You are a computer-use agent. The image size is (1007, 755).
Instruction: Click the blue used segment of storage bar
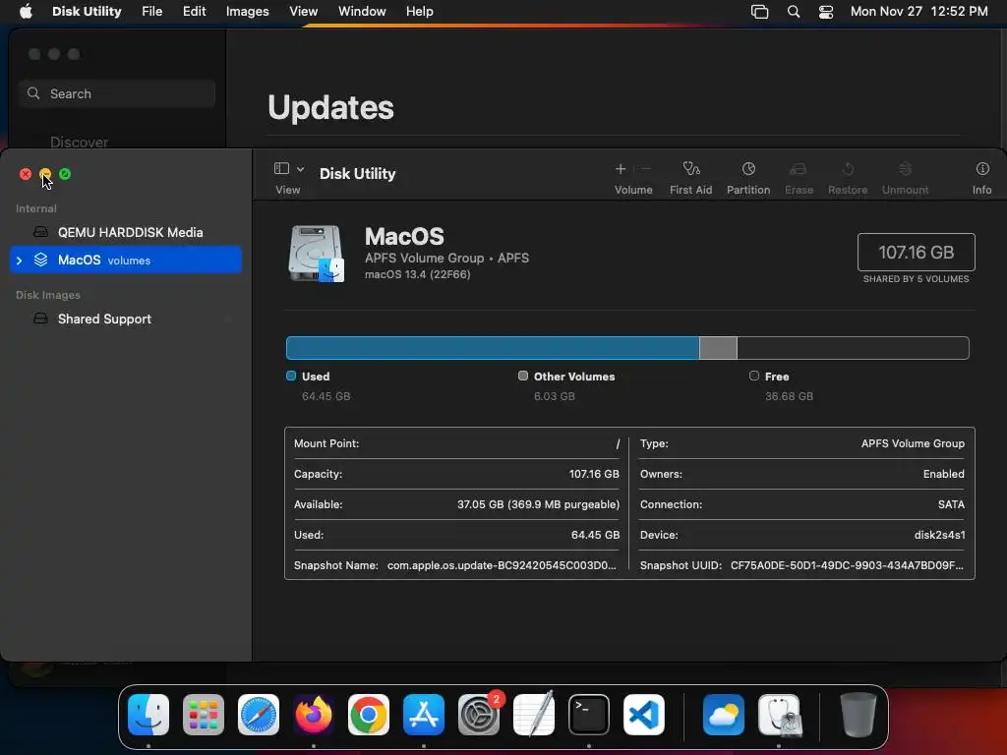(x=493, y=348)
